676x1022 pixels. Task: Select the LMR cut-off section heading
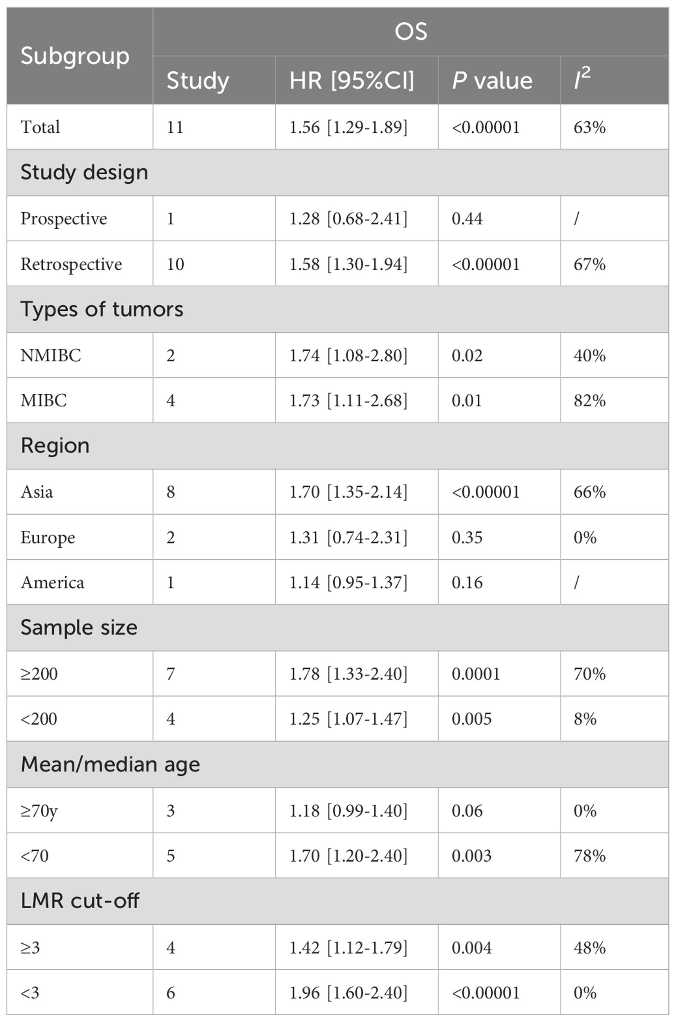click(80, 901)
